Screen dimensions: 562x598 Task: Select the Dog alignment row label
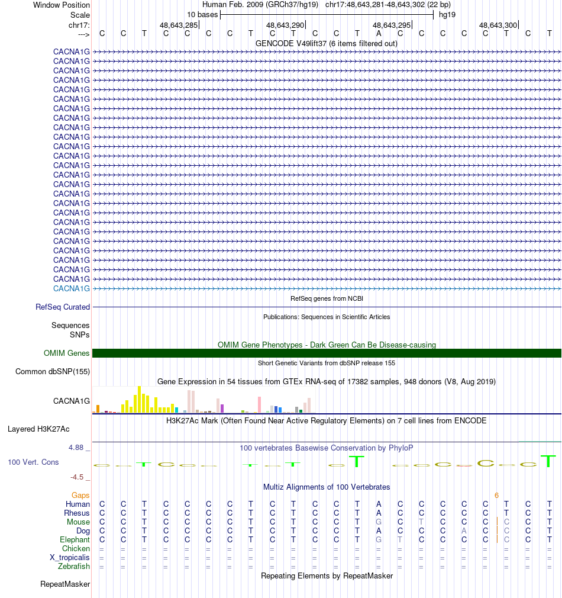(x=83, y=531)
